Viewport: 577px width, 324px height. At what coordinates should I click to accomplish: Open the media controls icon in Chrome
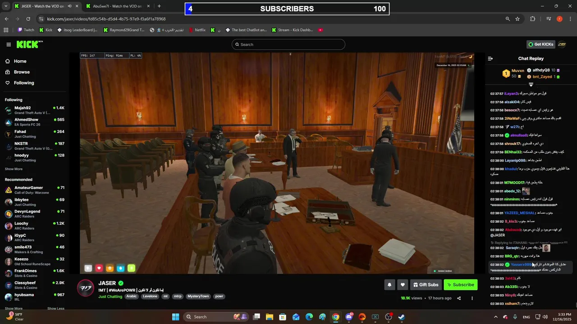pos(549,19)
